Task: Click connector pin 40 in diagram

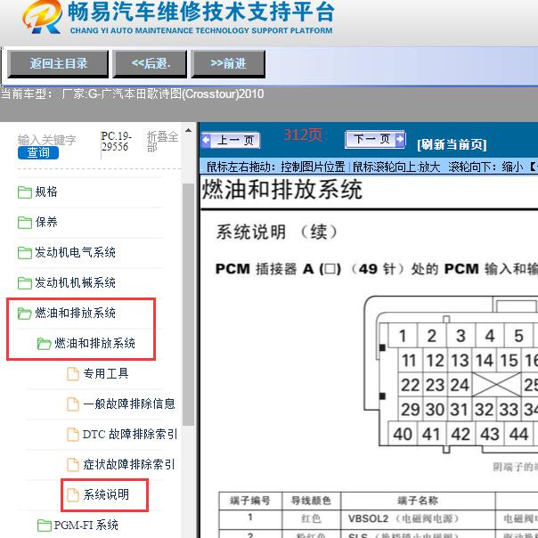Action: click(403, 434)
